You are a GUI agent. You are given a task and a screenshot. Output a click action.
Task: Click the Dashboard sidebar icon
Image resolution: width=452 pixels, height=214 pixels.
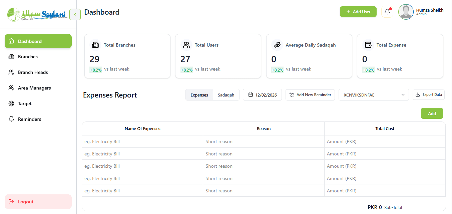pos(11,41)
